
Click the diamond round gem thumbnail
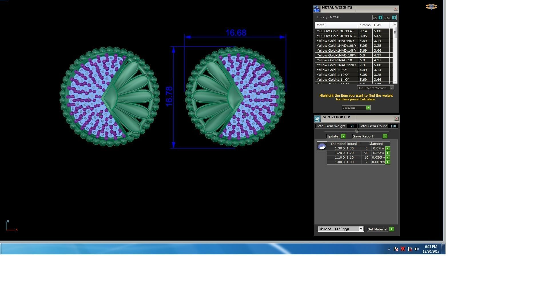(x=322, y=146)
